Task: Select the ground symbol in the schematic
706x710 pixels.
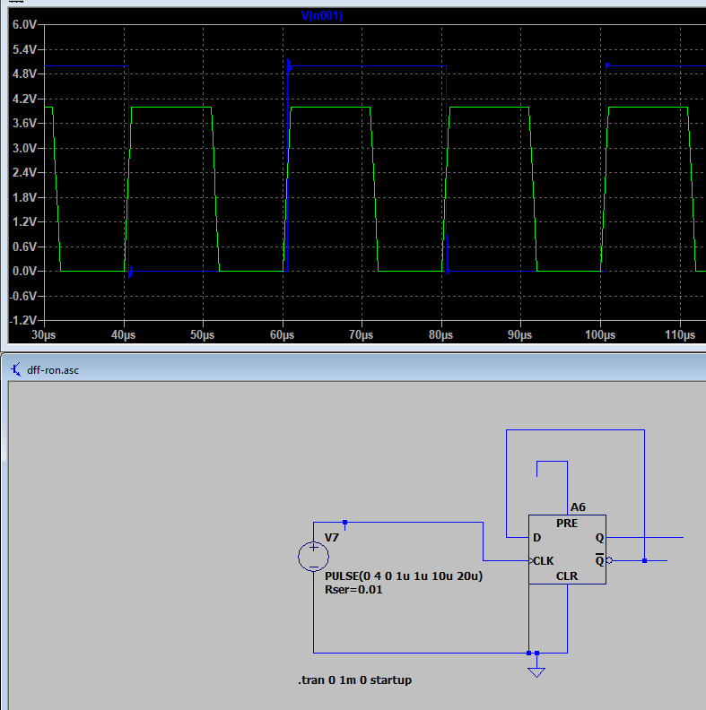Action: pyautogui.click(x=536, y=672)
